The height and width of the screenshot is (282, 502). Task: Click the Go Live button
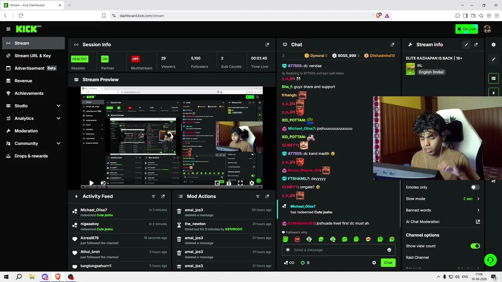tap(467, 29)
